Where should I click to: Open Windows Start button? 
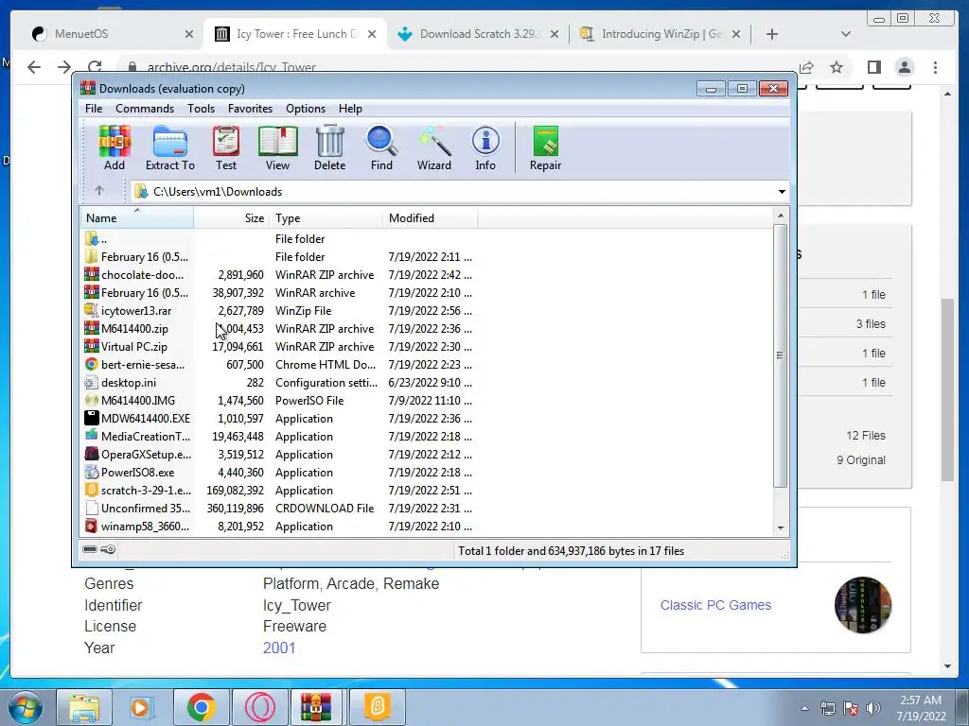point(26,707)
